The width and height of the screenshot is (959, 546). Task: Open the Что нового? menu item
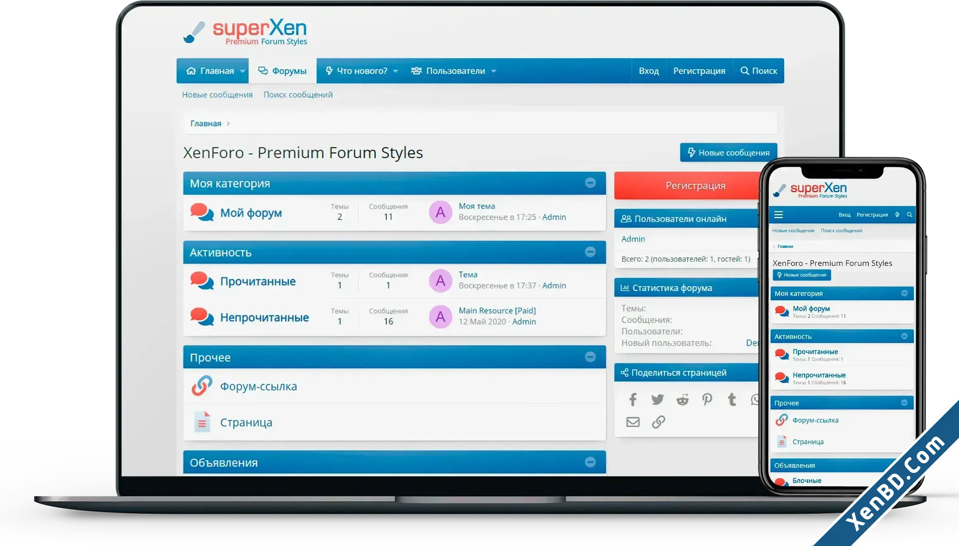tap(357, 71)
